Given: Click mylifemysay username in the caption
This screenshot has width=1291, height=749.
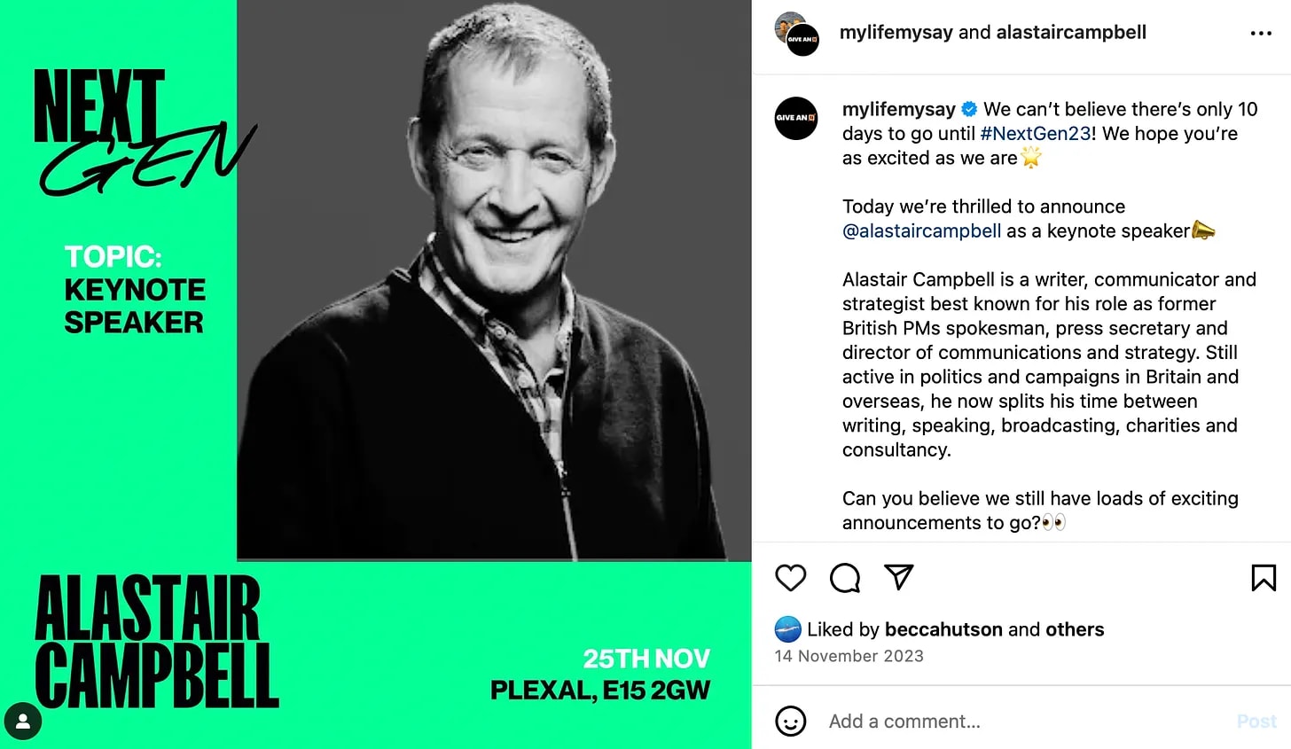Looking at the screenshot, I should (898, 110).
